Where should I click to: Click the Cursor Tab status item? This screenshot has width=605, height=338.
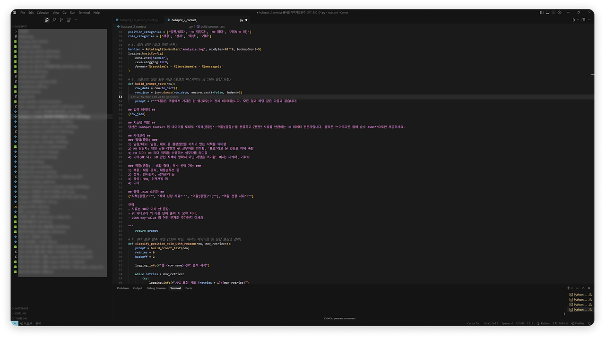click(474, 323)
